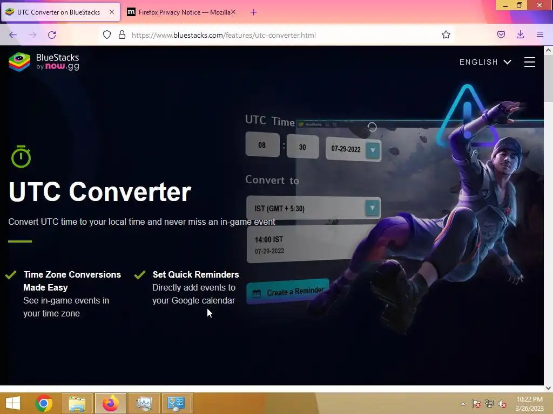Open a new browser tab

(254, 12)
